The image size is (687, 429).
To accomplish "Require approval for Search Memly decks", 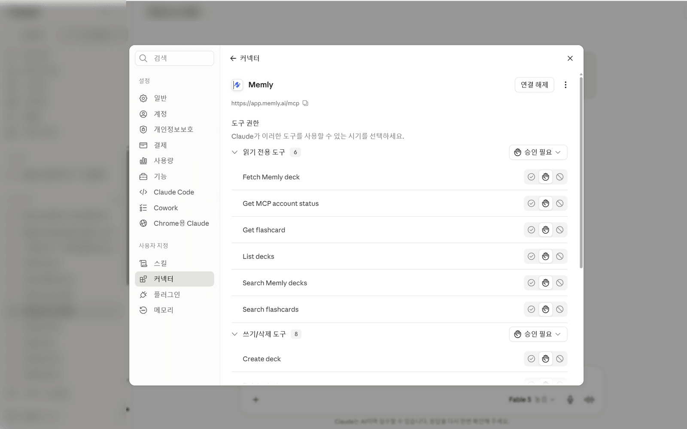I will pyautogui.click(x=545, y=283).
